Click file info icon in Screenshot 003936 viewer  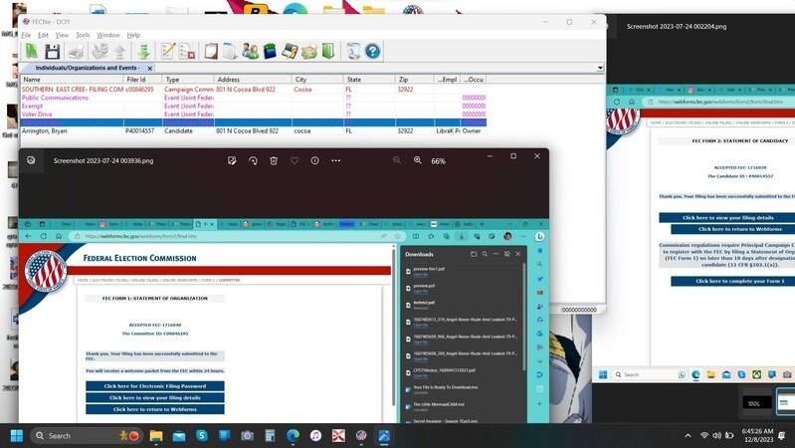point(314,160)
